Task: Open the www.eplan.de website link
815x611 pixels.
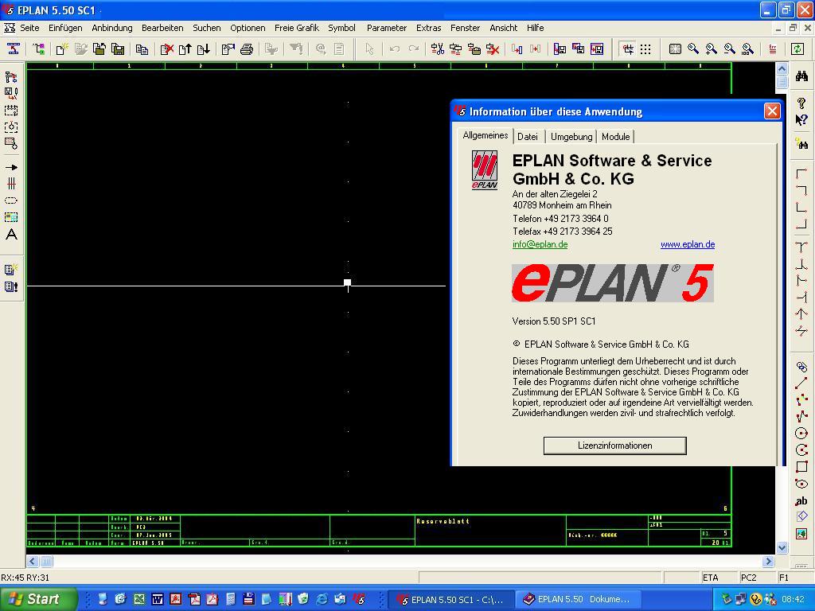Action: [x=688, y=244]
